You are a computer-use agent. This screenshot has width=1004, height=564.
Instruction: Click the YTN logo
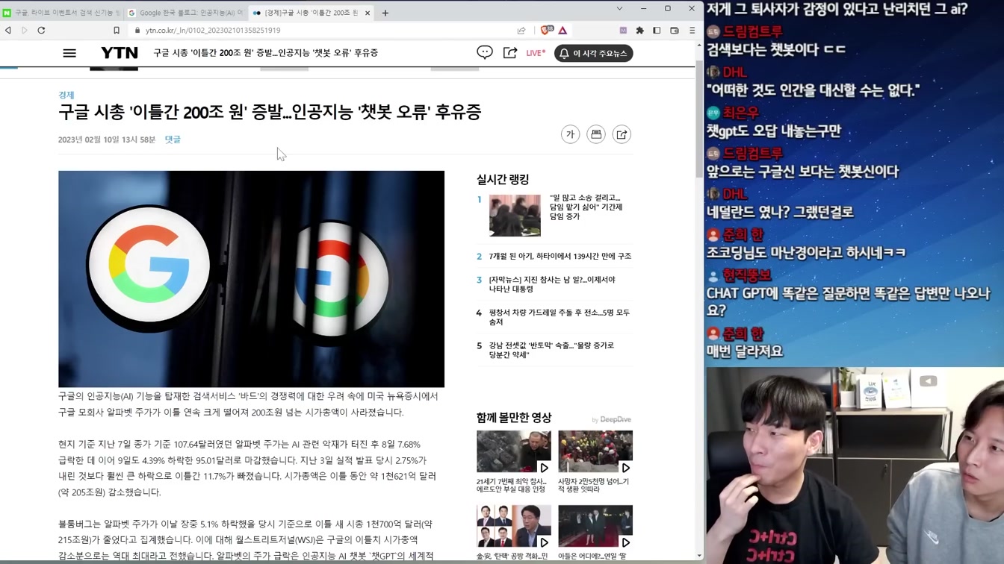pos(120,53)
